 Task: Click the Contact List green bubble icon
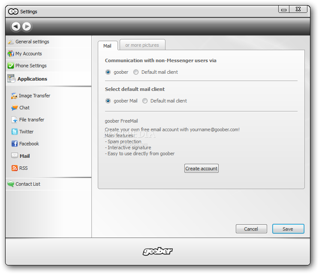click(11, 184)
